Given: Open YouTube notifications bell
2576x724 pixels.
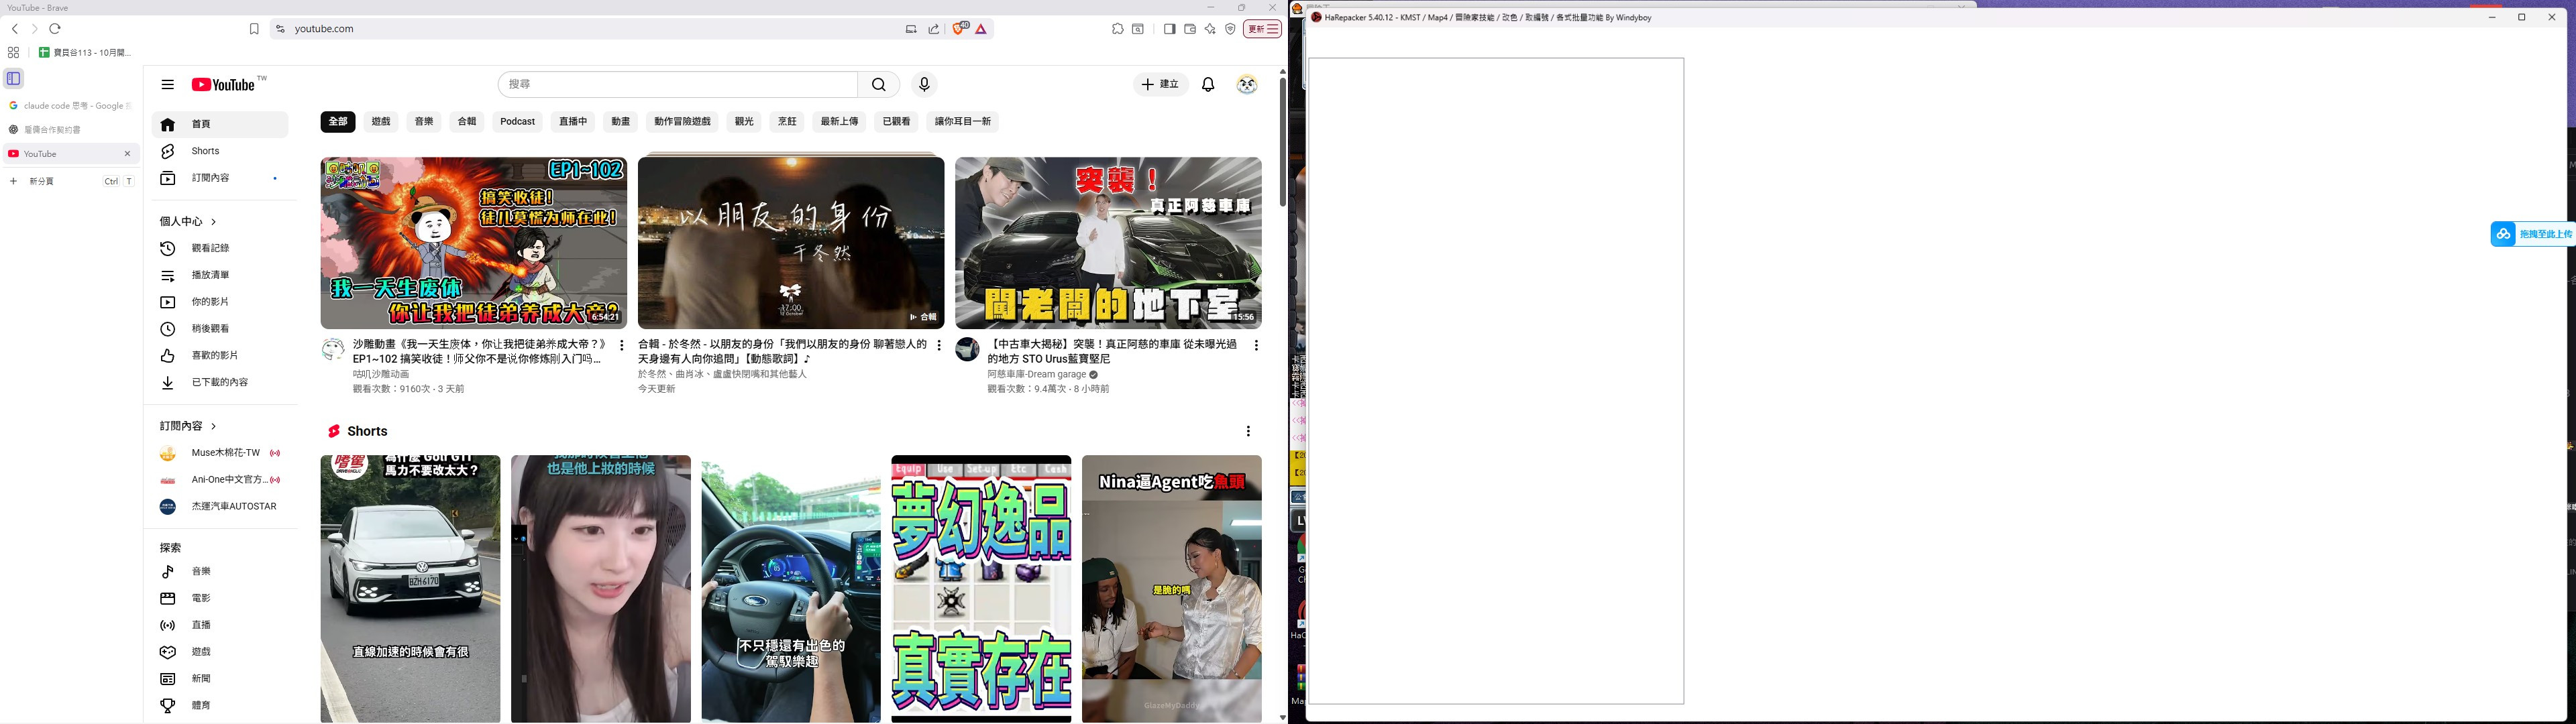Looking at the screenshot, I should click(1208, 85).
